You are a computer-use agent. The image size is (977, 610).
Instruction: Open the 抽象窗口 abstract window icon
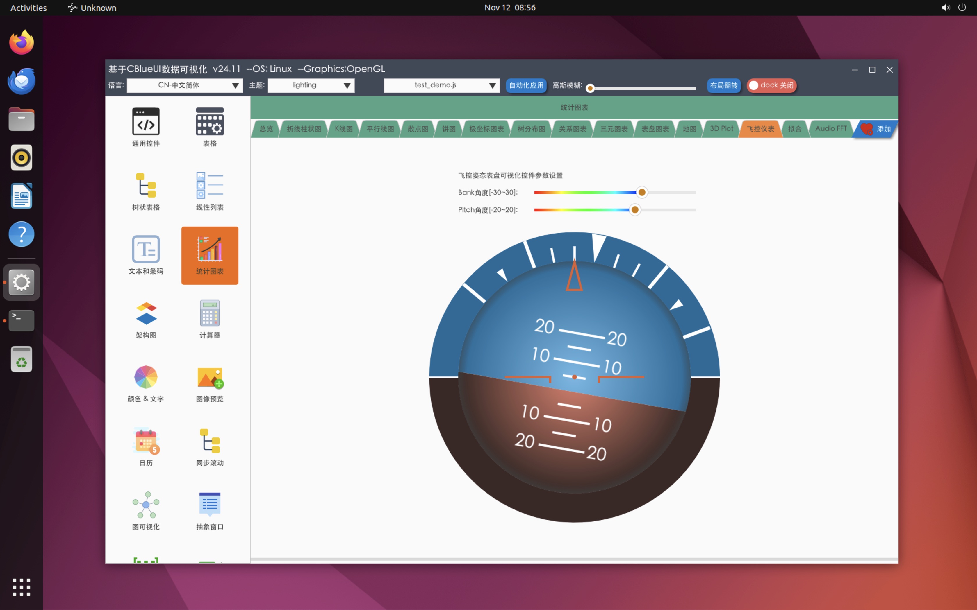pos(210,511)
